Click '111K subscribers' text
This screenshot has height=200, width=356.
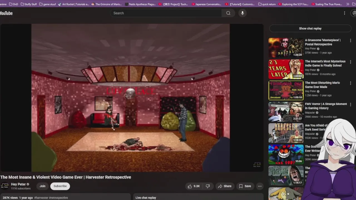(x=21, y=189)
